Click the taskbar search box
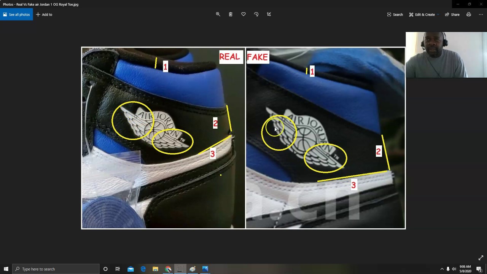Viewport: 487px width, 274px height. (x=56, y=269)
